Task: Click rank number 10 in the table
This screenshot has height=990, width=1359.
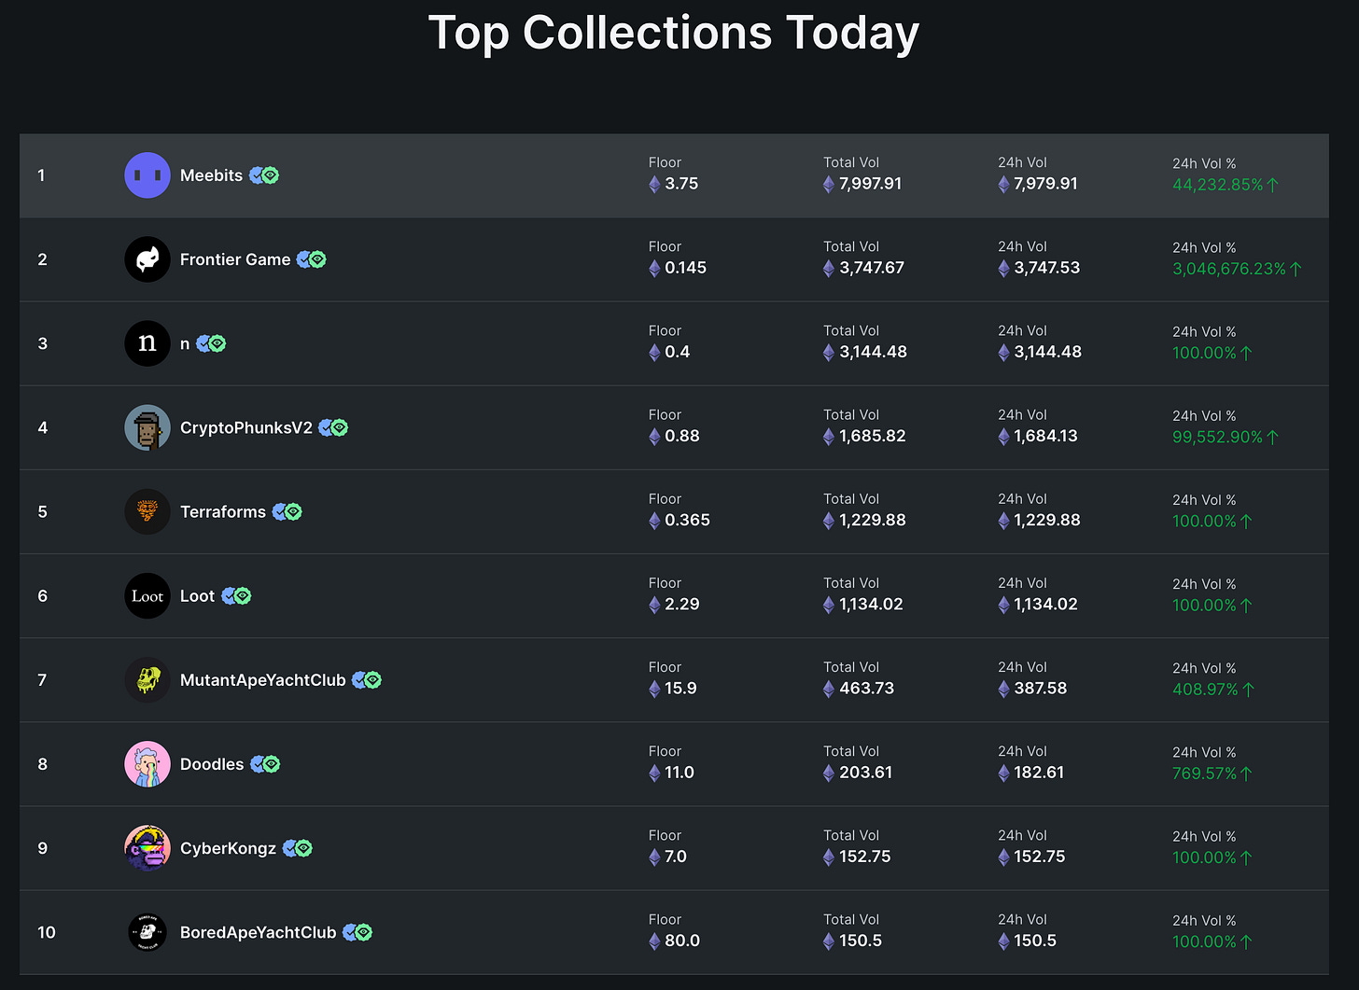Action: click(x=47, y=932)
